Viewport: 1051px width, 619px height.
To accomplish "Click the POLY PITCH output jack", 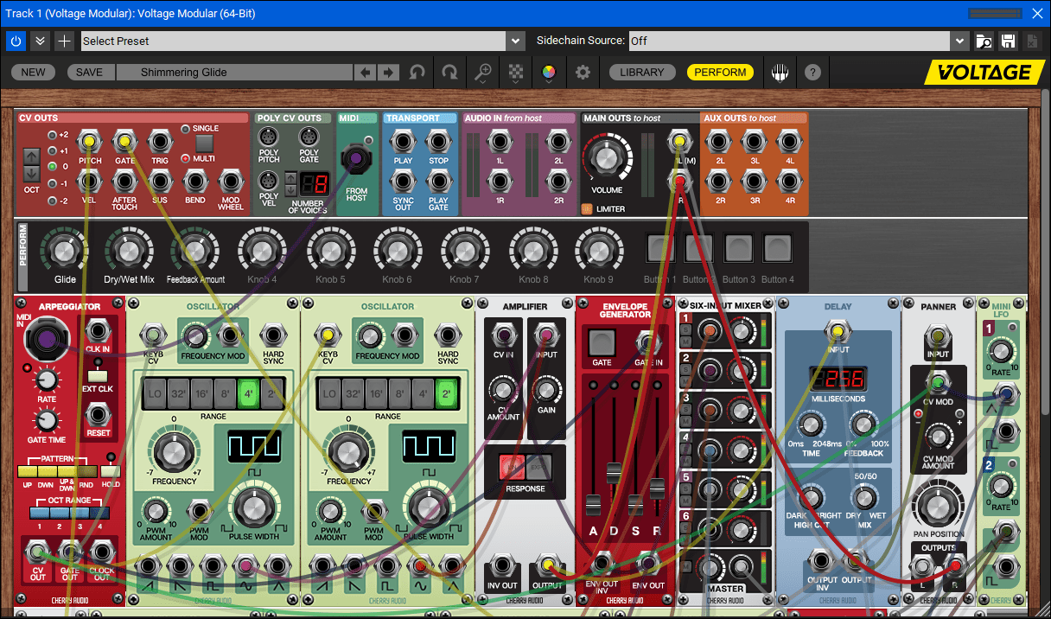I will pos(269,137).
